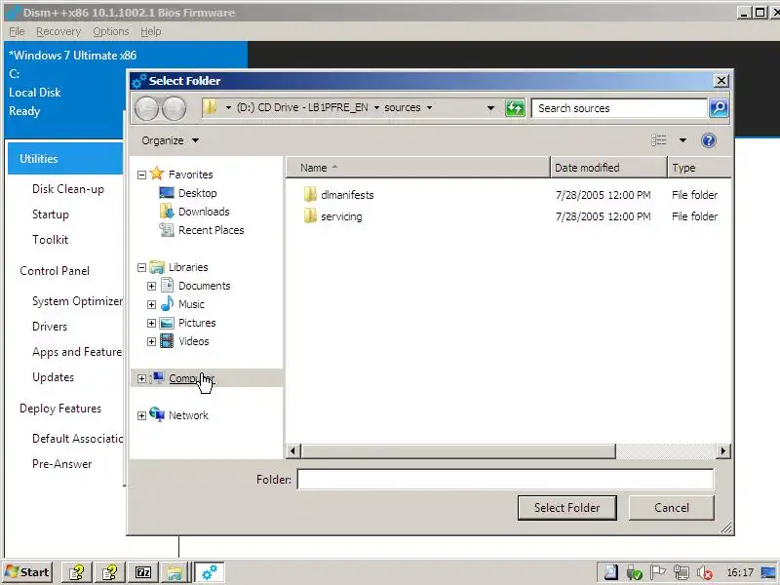The height and width of the screenshot is (585, 780).
Task: Click the refresh button beside address bar
Action: [515, 108]
